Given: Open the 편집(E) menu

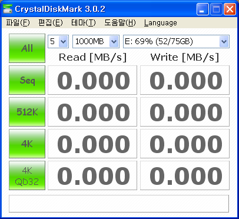Looking at the screenshot, I should tap(51, 23).
